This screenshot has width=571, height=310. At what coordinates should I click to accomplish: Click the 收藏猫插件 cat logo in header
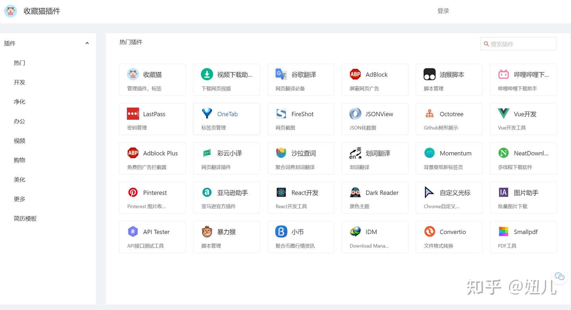pyautogui.click(x=11, y=11)
